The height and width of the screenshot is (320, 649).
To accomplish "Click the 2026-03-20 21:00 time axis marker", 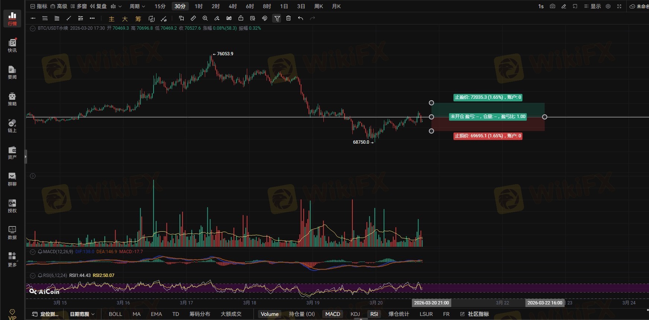I will [432, 303].
